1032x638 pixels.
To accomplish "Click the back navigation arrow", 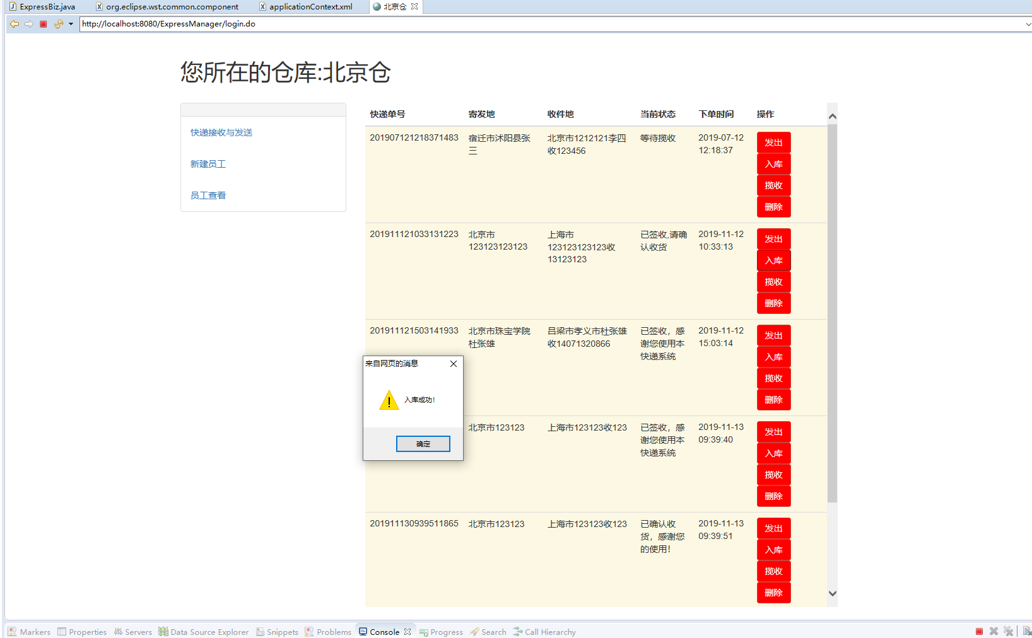I will [x=14, y=24].
